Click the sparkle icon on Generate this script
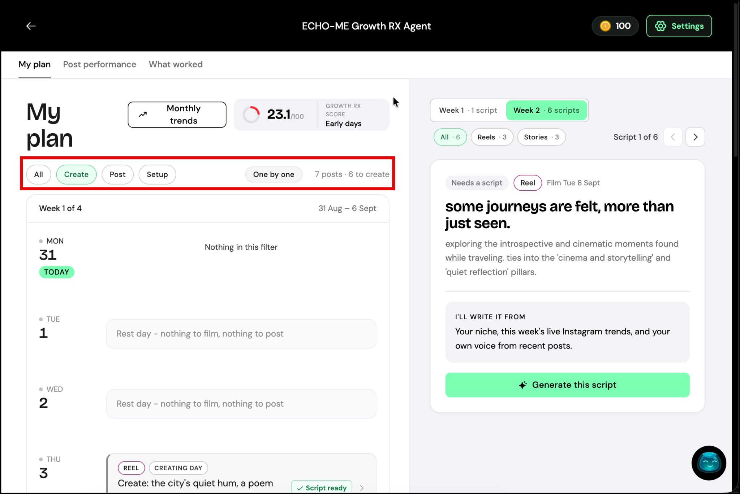This screenshot has height=494, width=740. click(x=523, y=385)
